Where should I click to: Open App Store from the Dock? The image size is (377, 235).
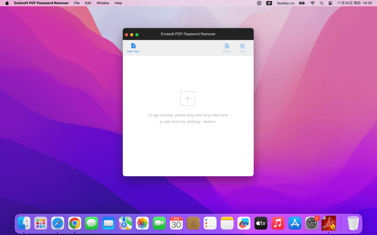[x=295, y=223]
